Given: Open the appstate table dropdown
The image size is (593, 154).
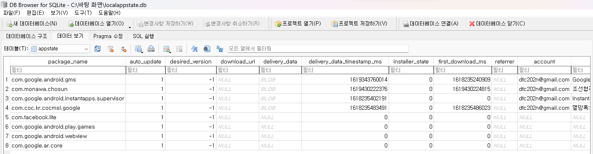Looking at the screenshot, I should click(60, 49).
